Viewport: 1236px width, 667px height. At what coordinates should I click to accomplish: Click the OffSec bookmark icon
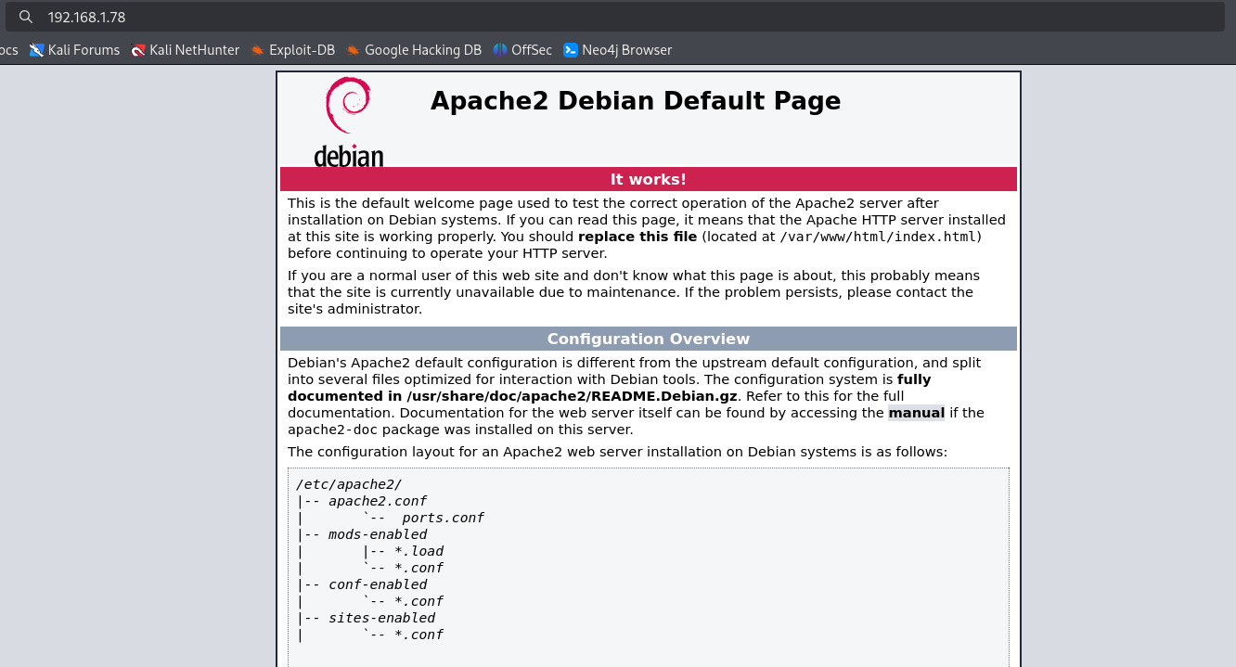click(500, 50)
